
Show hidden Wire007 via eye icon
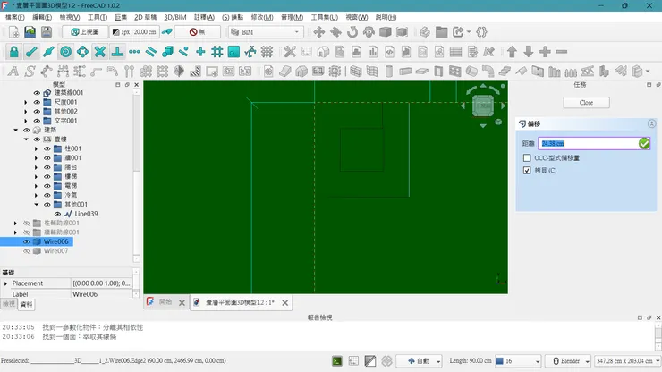click(26, 250)
